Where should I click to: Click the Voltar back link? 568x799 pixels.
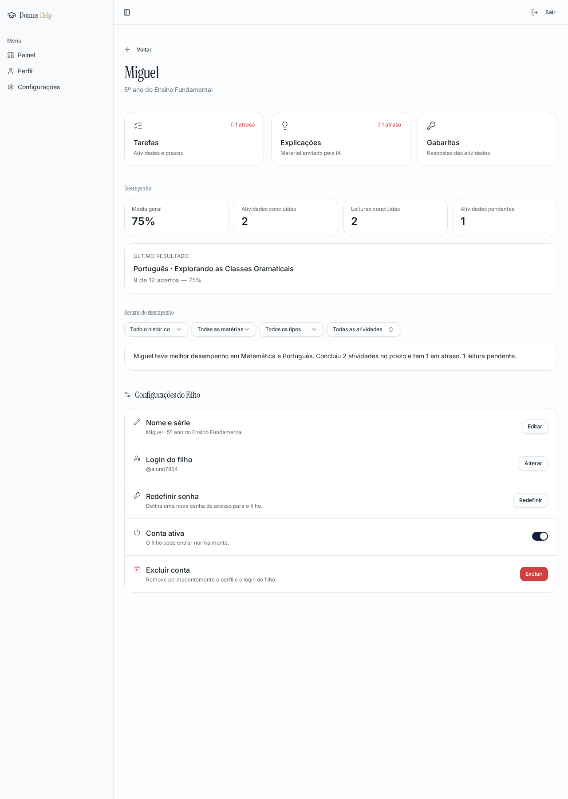coord(138,50)
